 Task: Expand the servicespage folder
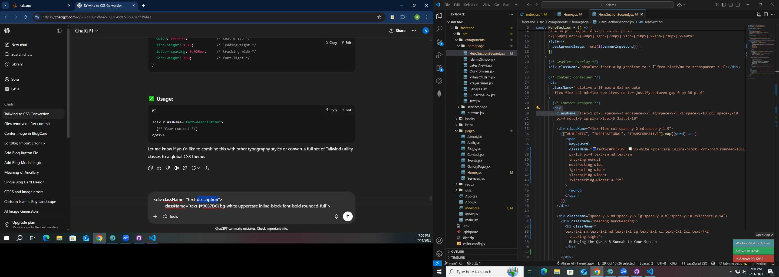tap(458, 107)
